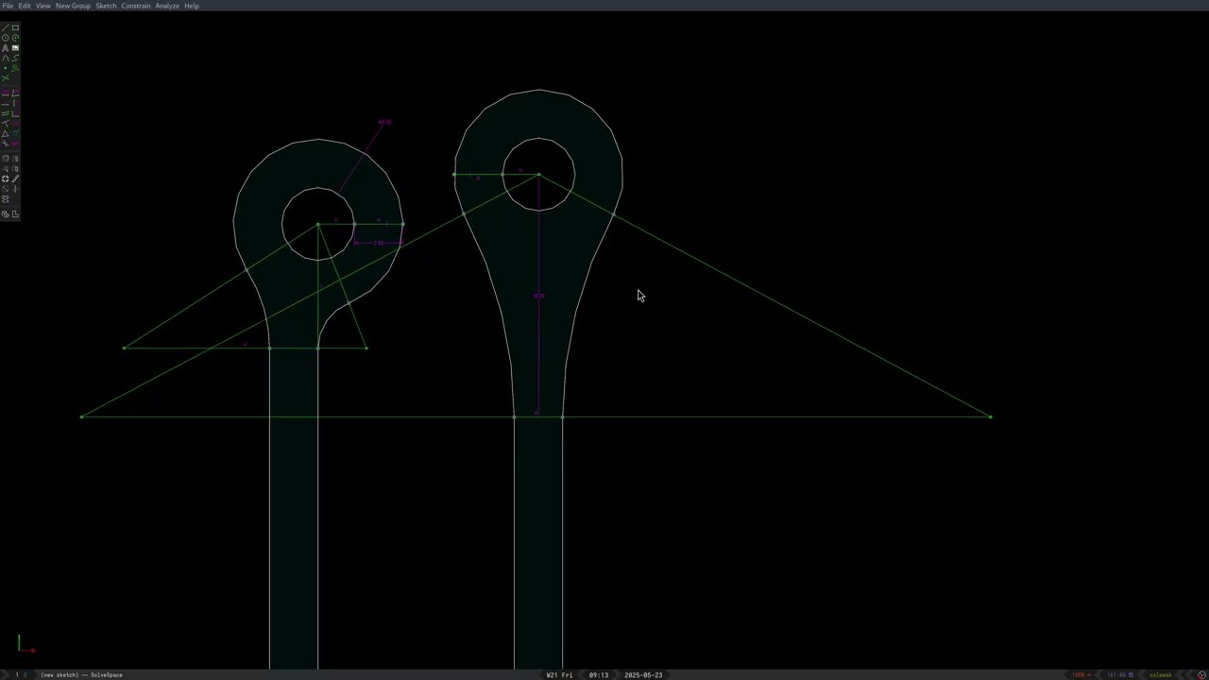The height and width of the screenshot is (680, 1209).
Task: Apply the Horizontal constraint
Action: click(x=5, y=103)
